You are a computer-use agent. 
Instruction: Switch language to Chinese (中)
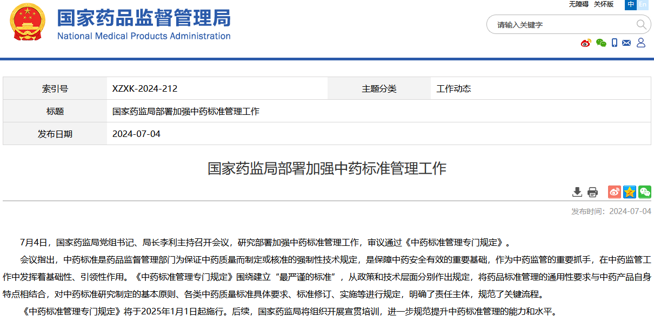[631, 4]
